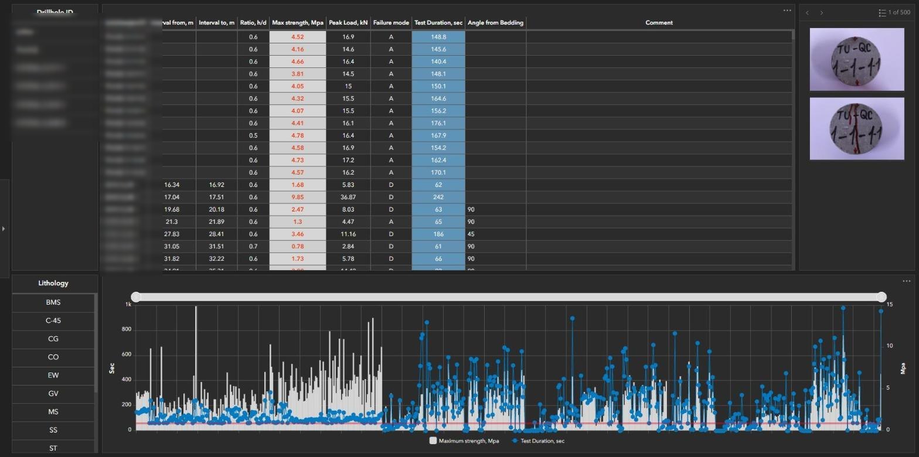
Task: Expand the collapsed left sidebar arrow
Action: (4, 228)
